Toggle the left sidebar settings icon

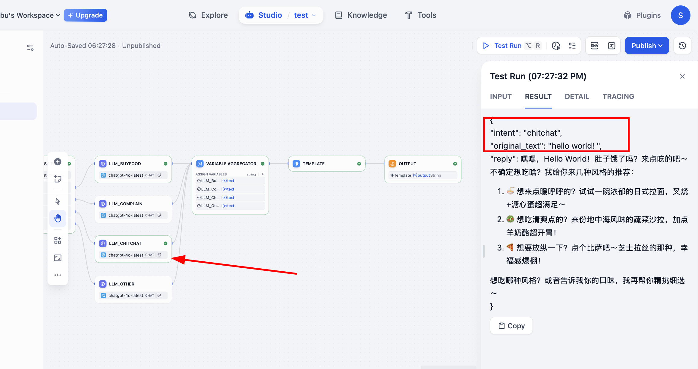pyautogui.click(x=30, y=48)
